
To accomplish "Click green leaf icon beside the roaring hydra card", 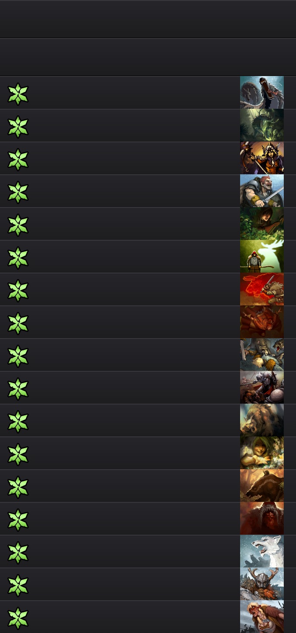I will [x=18, y=94].
